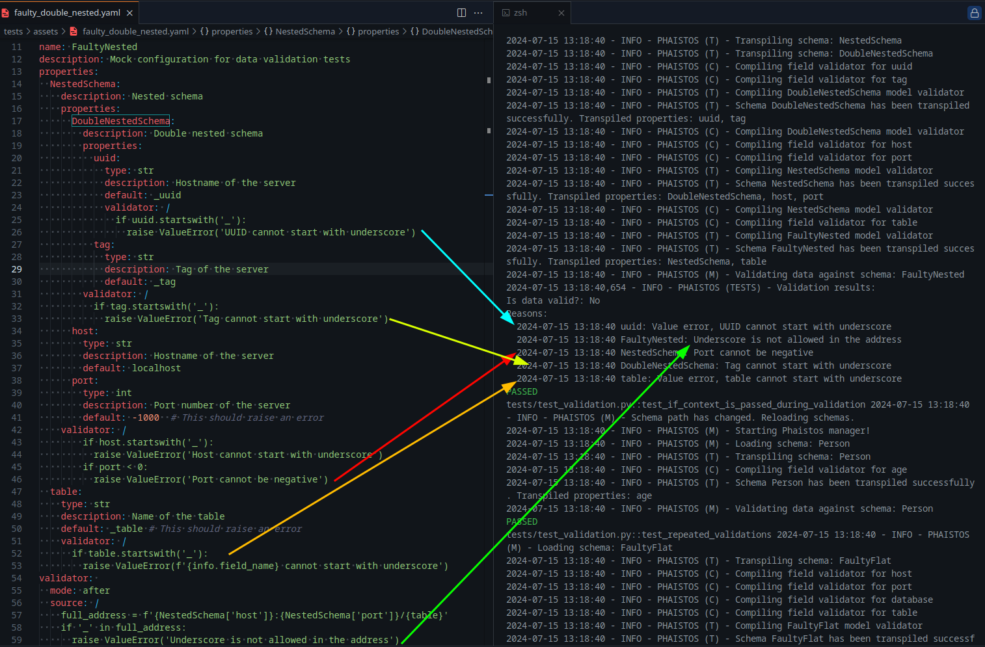Click 'description: Mock configuration for data validation tests'
This screenshot has height=647, width=985.
click(x=195, y=59)
